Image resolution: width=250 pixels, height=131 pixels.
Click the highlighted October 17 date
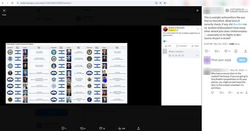tap(172, 30)
